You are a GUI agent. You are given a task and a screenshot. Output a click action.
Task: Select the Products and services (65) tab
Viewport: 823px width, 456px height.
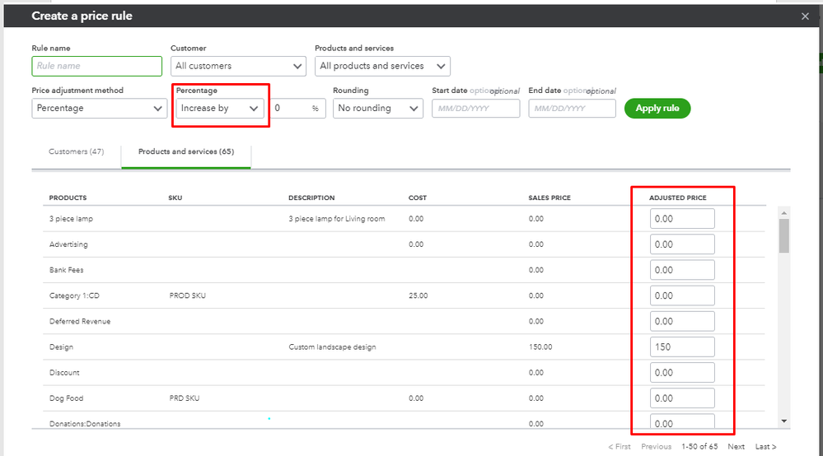pyautogui.click(x=185, y=151)
